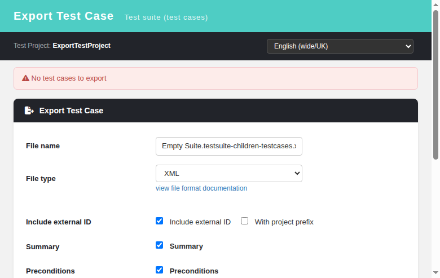Click the File name input field

228,146
